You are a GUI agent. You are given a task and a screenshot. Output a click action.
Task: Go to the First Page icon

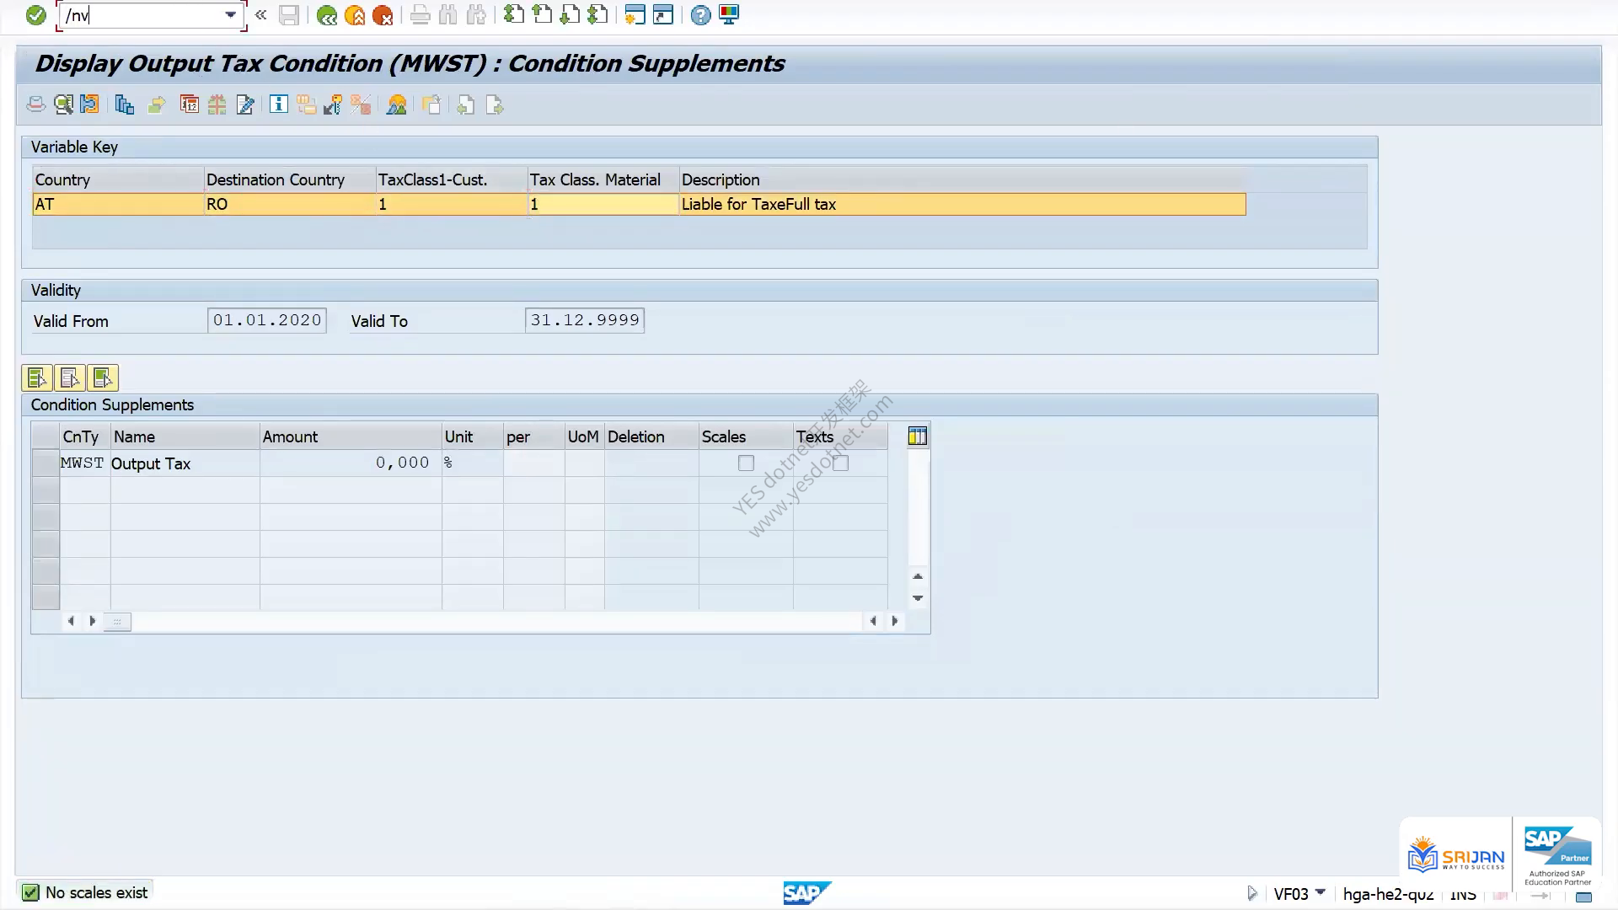(x=513, y=14)
